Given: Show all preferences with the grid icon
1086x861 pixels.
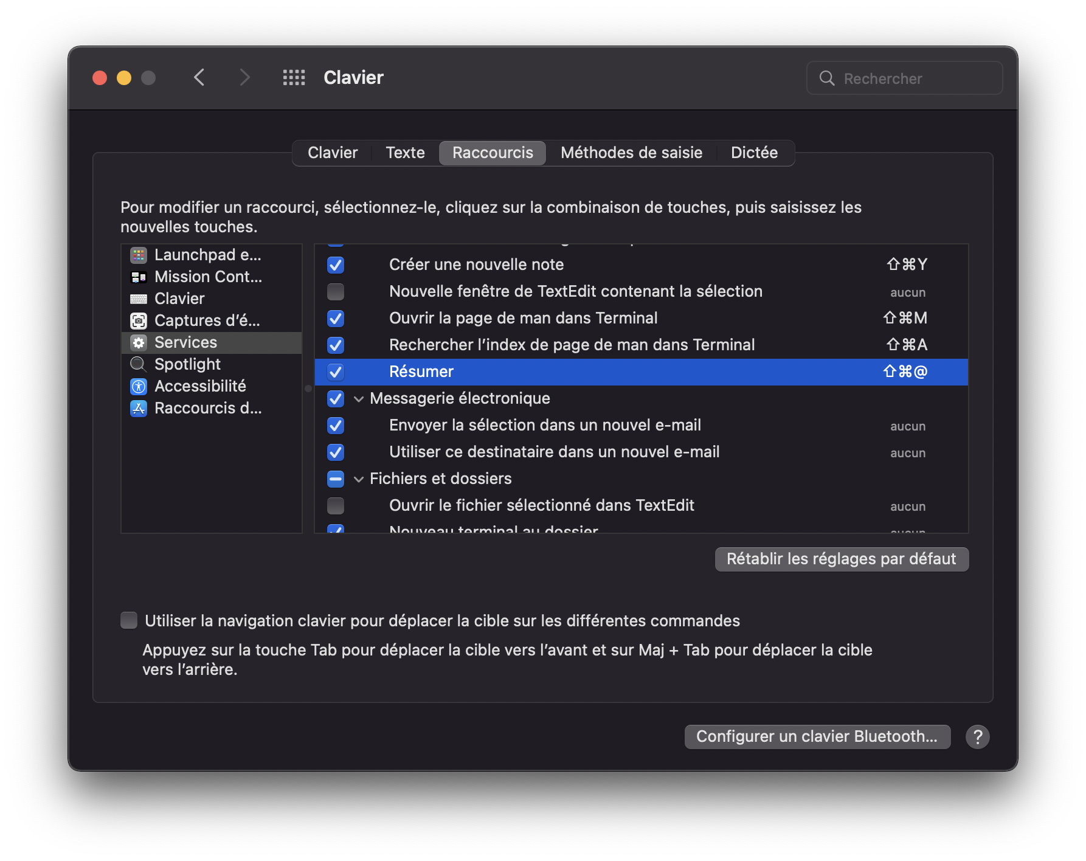Looking at the screenshot, I should (x=294, y=78).
